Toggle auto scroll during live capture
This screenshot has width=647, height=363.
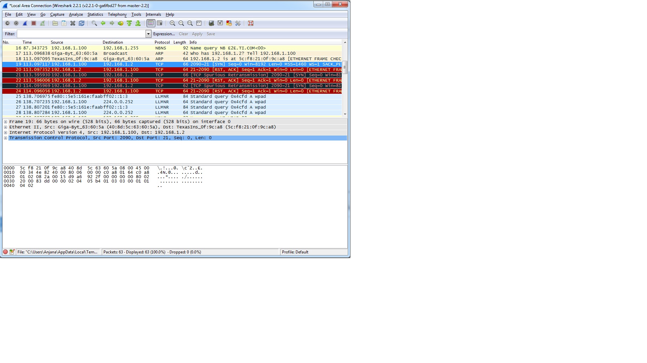160,23
